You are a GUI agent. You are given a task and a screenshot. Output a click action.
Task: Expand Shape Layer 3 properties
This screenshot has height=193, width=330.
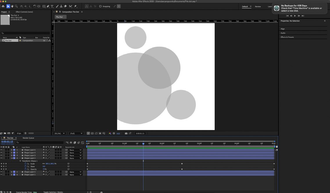click(x=12, y=155)
